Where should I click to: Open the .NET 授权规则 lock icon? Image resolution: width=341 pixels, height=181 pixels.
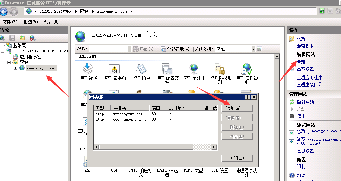click(x=220, y=69)
